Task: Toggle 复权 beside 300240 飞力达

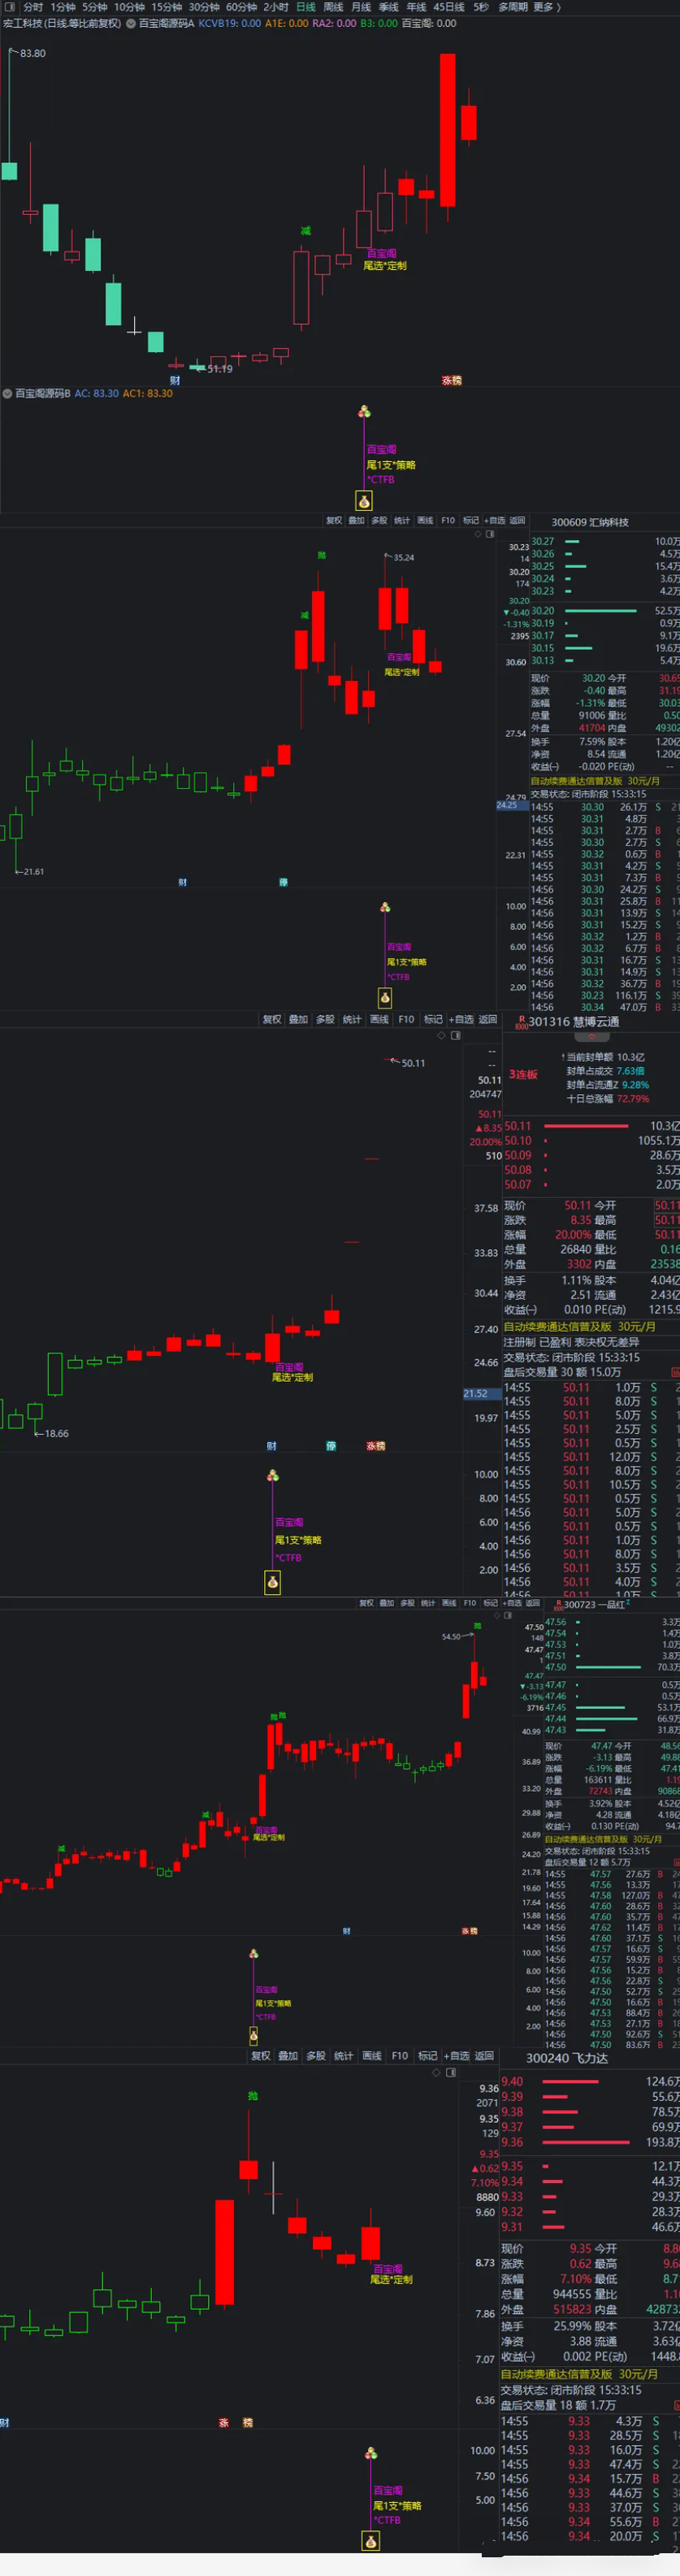Action: 261,2056
